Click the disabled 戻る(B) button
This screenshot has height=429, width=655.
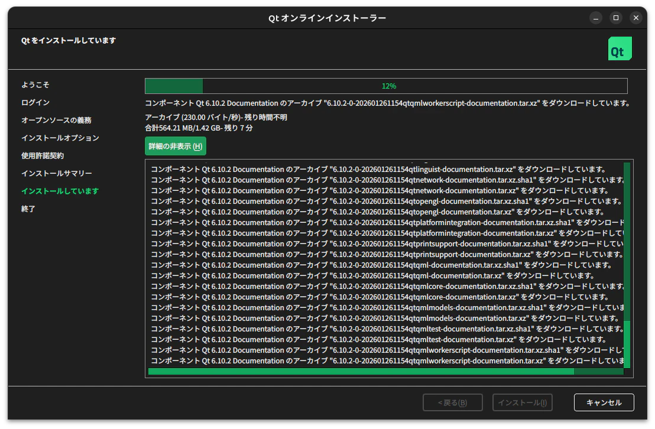(x=452, y=402)
